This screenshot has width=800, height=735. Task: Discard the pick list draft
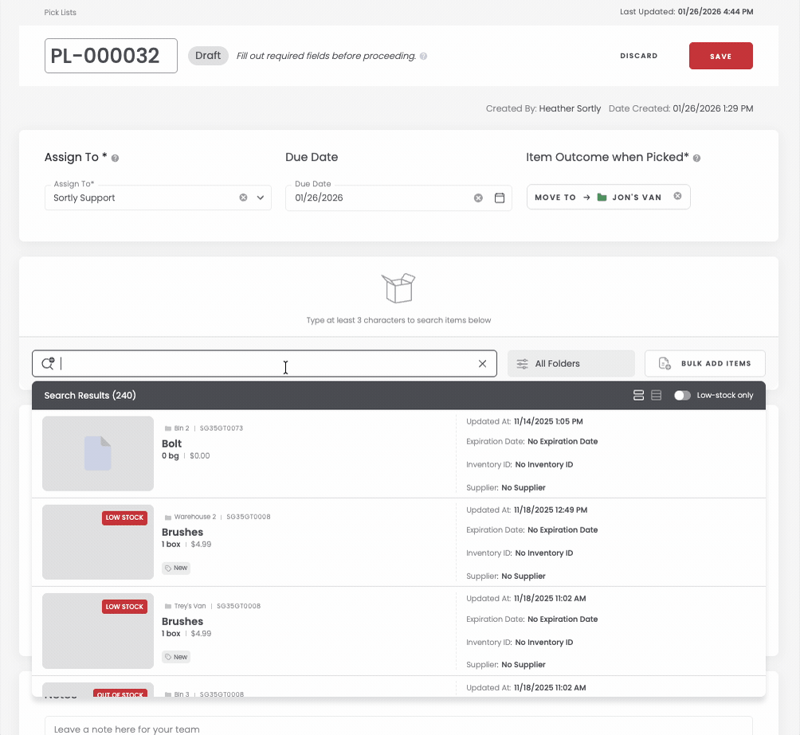639,57
